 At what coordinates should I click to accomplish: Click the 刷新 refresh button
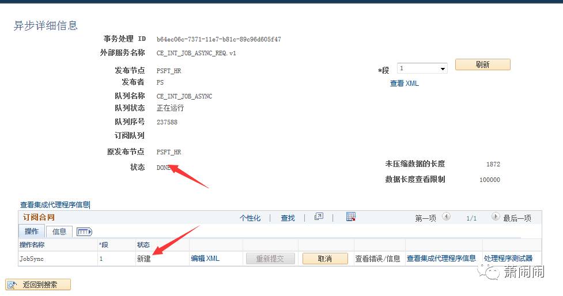coord(482,64)
